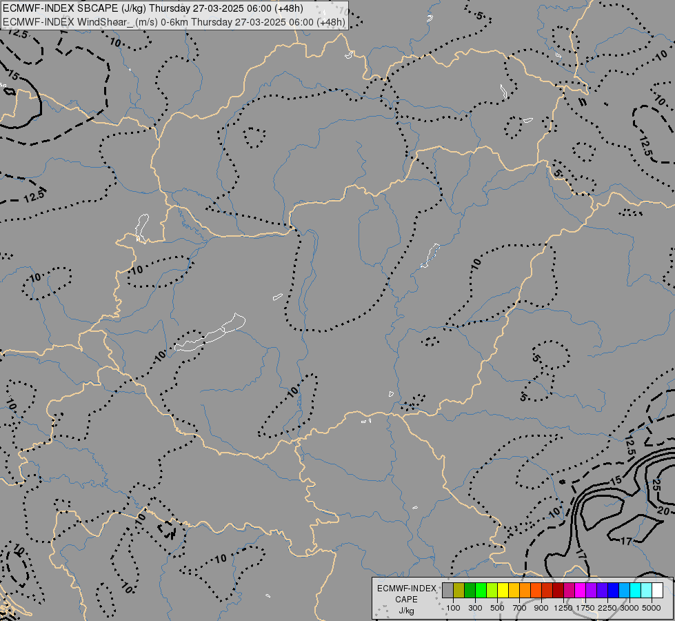The width and height of the screenshot is (675, 621).
Task: Select the bright green legend swatch
Action: click(x=481, y=591)
